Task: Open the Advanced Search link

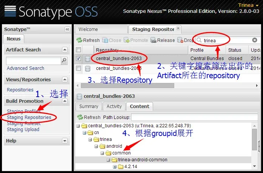Action: pos(25,68)
